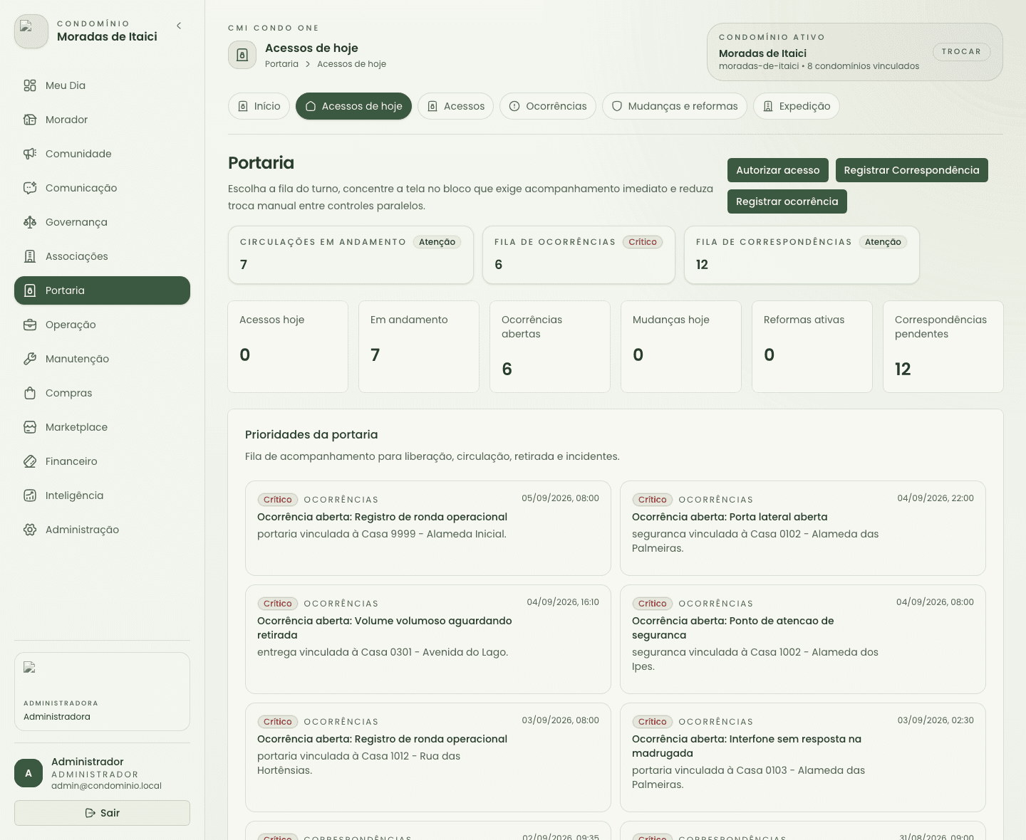Screen dimensions: 1026x840
Task: Click the Operação briefcase icon
Action: (30, 325)
